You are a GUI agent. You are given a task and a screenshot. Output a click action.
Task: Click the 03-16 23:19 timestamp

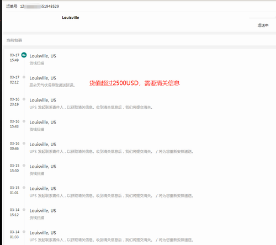14,102
